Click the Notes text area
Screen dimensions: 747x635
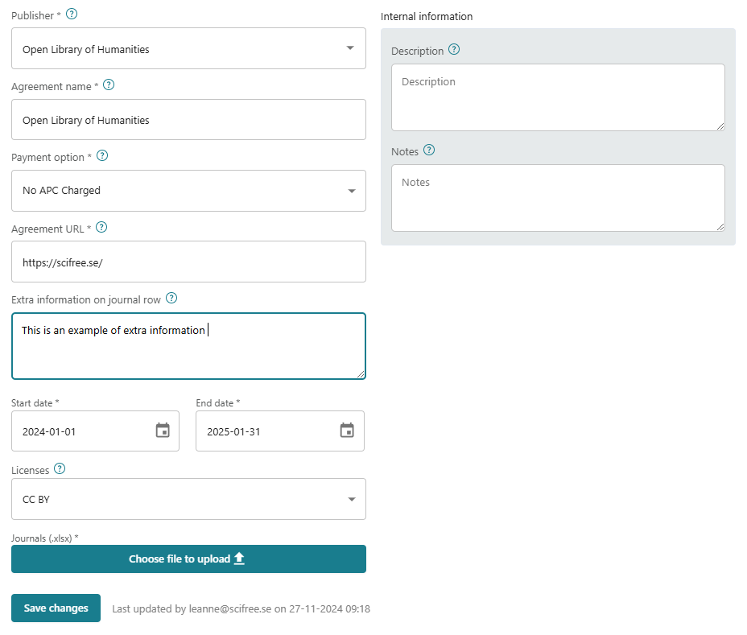[557, 197]
